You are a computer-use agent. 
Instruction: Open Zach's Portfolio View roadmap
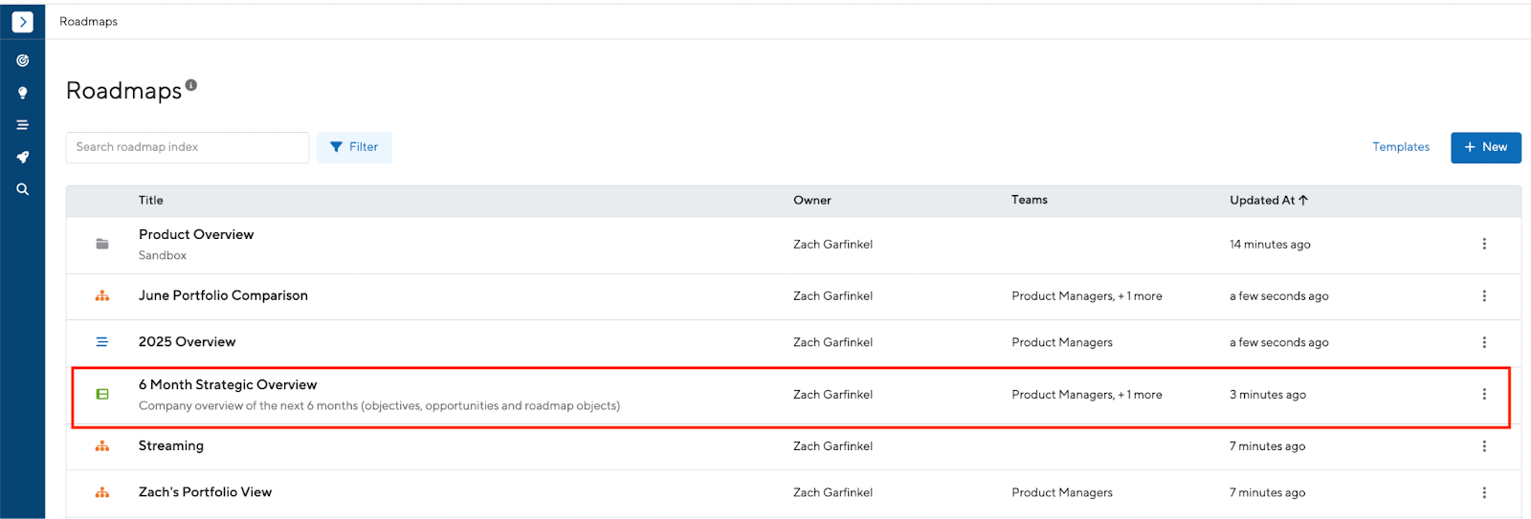205,492
